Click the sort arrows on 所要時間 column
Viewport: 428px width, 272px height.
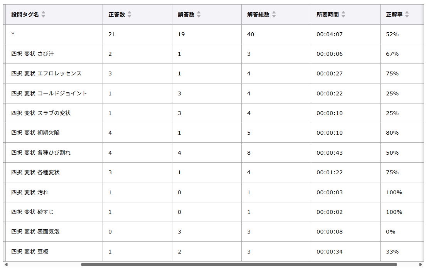[x=344, y=14]
